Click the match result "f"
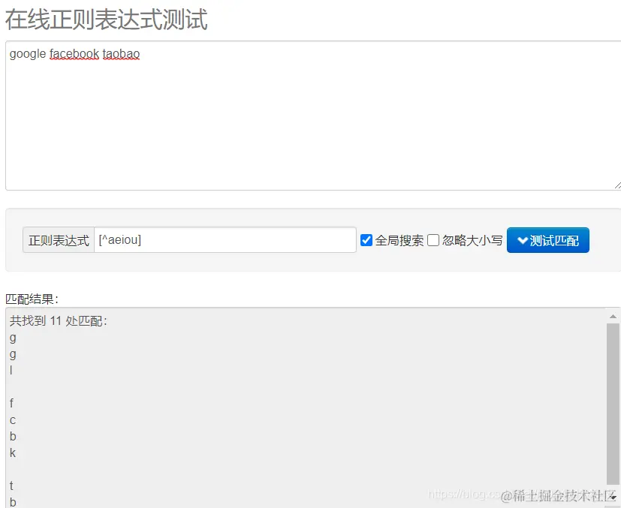The image size is (621, 508). tap(11, 403)
